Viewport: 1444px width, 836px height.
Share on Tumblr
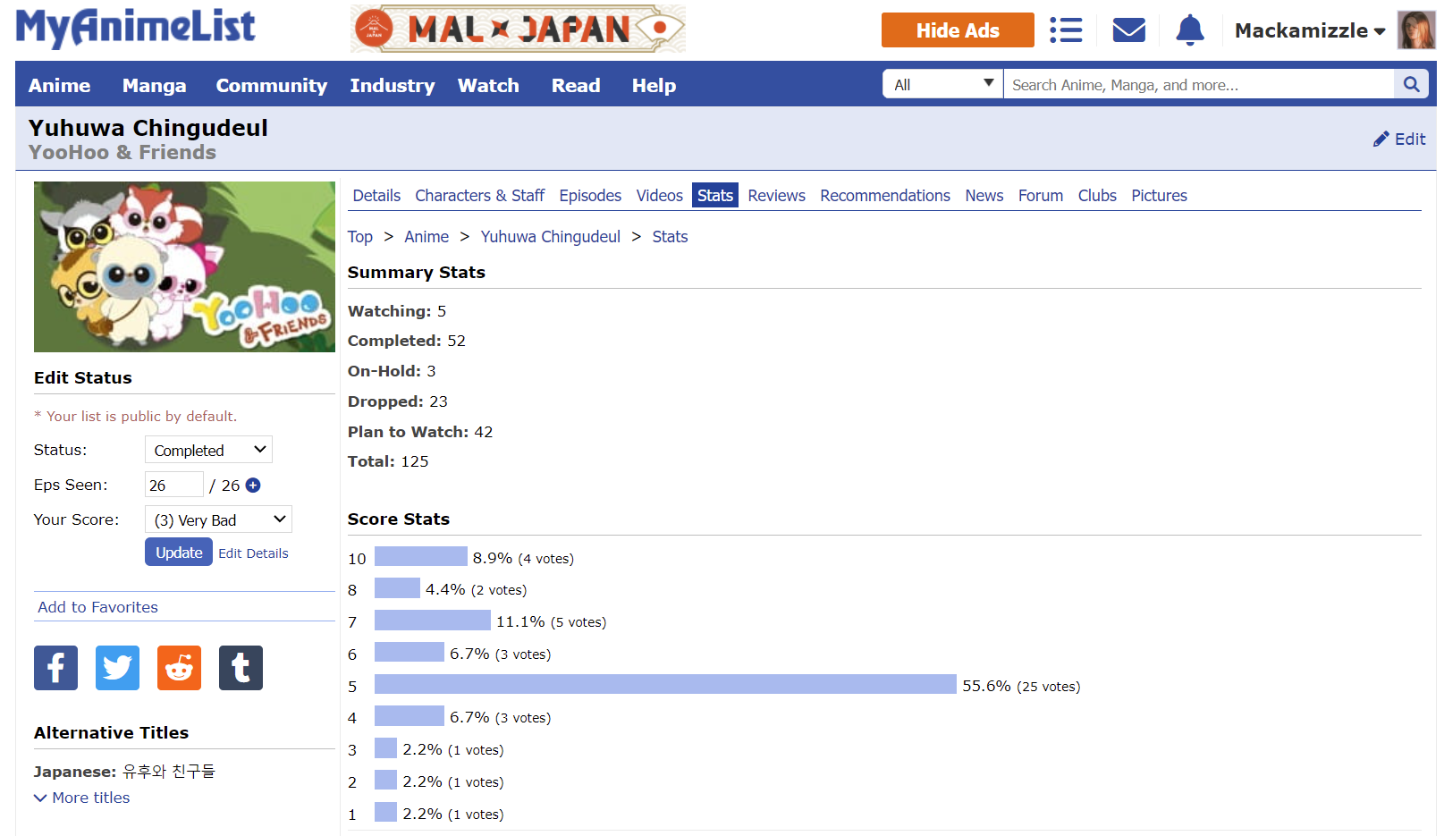point(241,668)
